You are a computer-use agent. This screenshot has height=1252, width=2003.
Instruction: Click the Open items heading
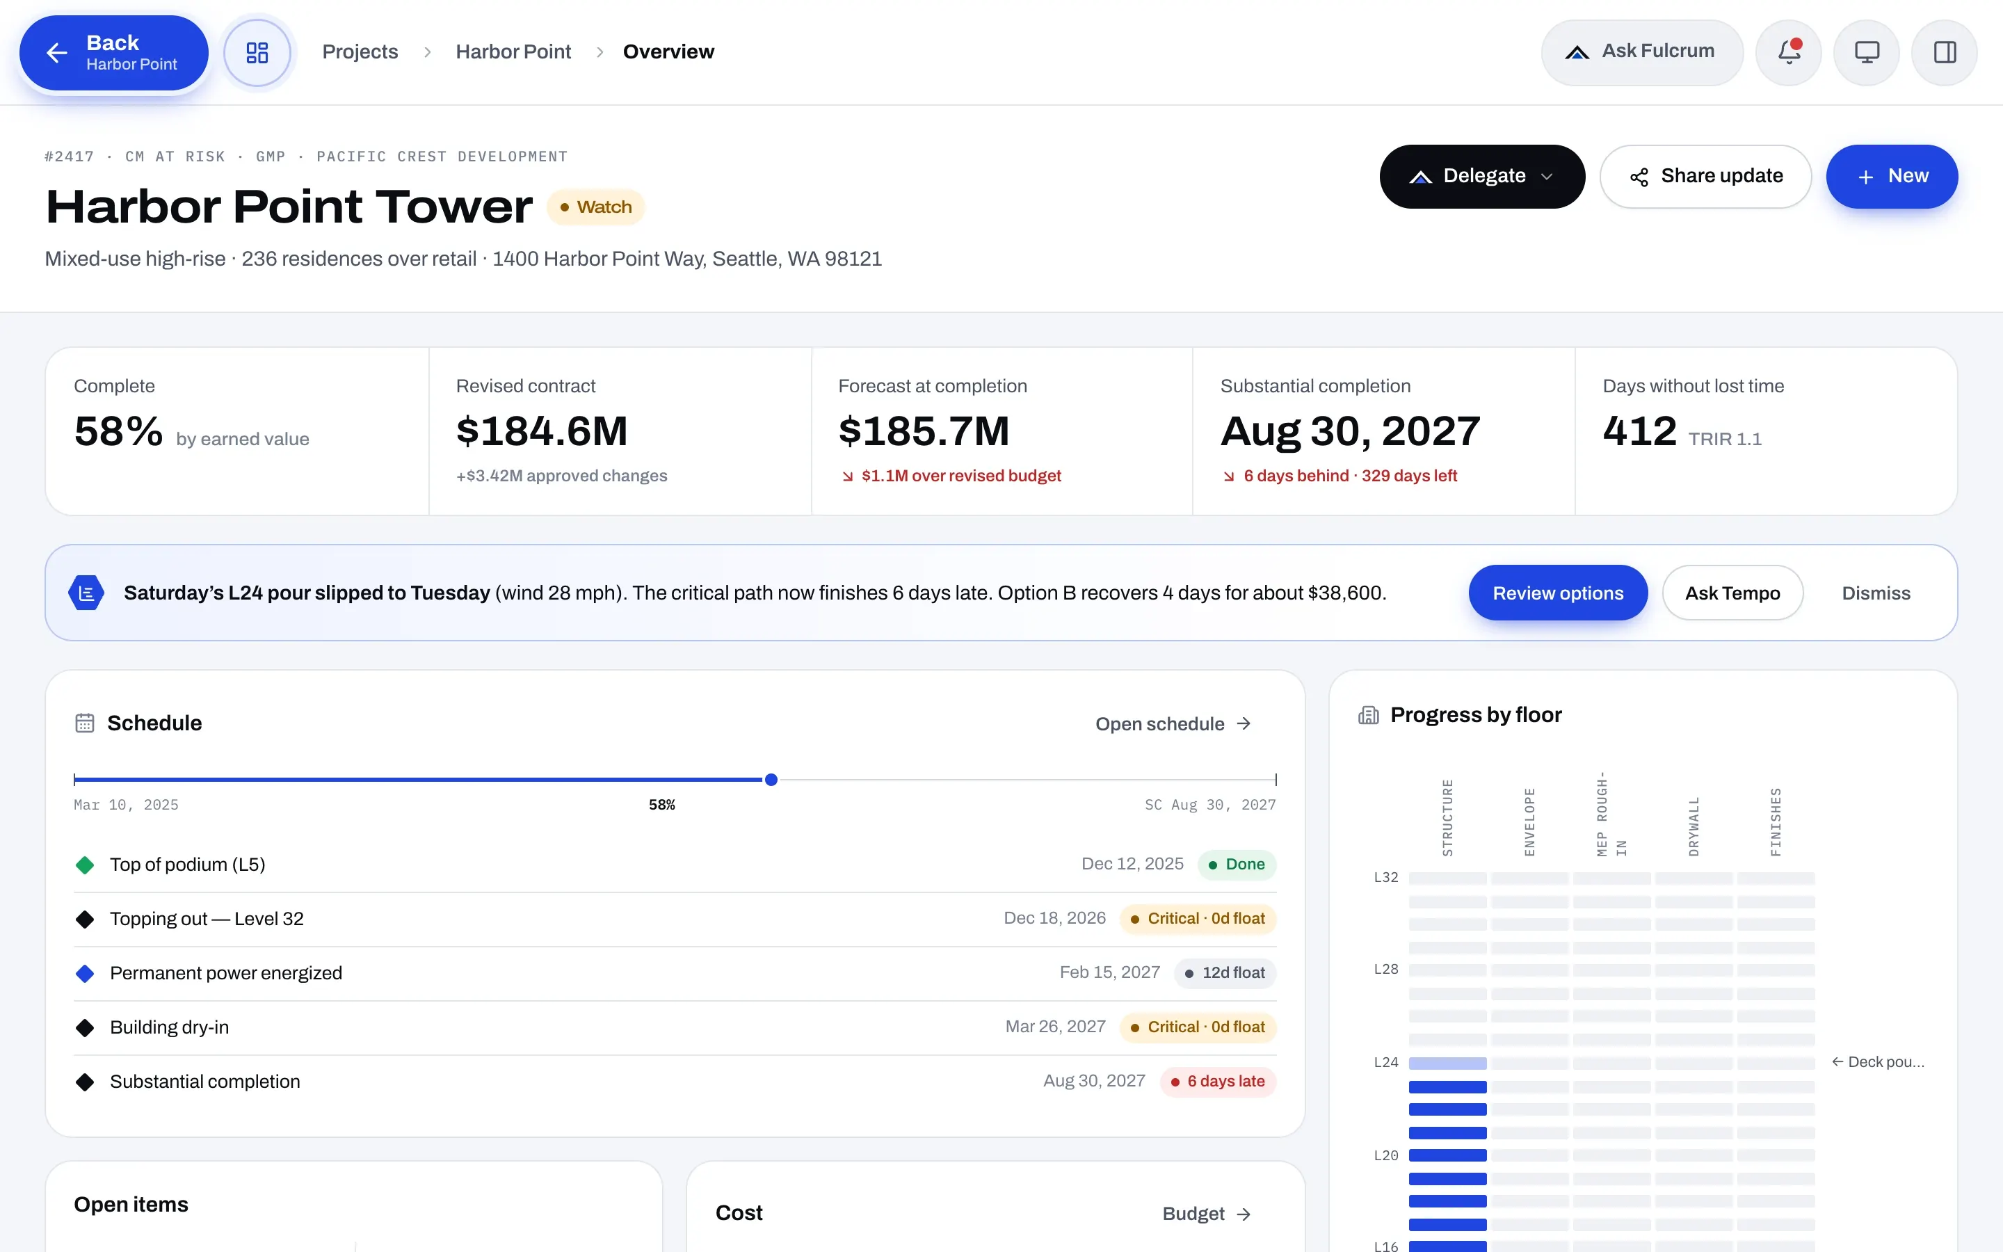point(131,1204)
